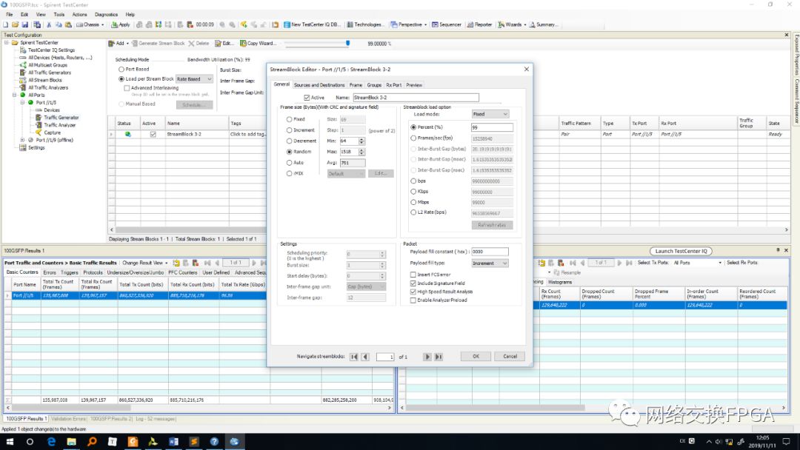Switch to the Sources and Destinations tab
800x450 pixels.
(x=319, y=85)
